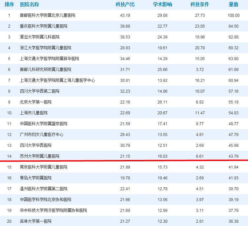The height and width of the screenshot is (226, 248).
Task: Select 上海市儿童医院 name
Action: pos(34,113)
